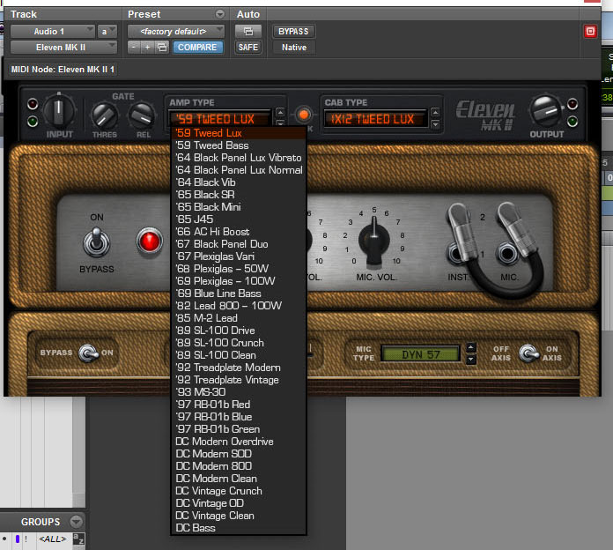Select '89 SL-100 Crunch amp
This screenshot has height=550, width=613.
(x=239, y=343)
